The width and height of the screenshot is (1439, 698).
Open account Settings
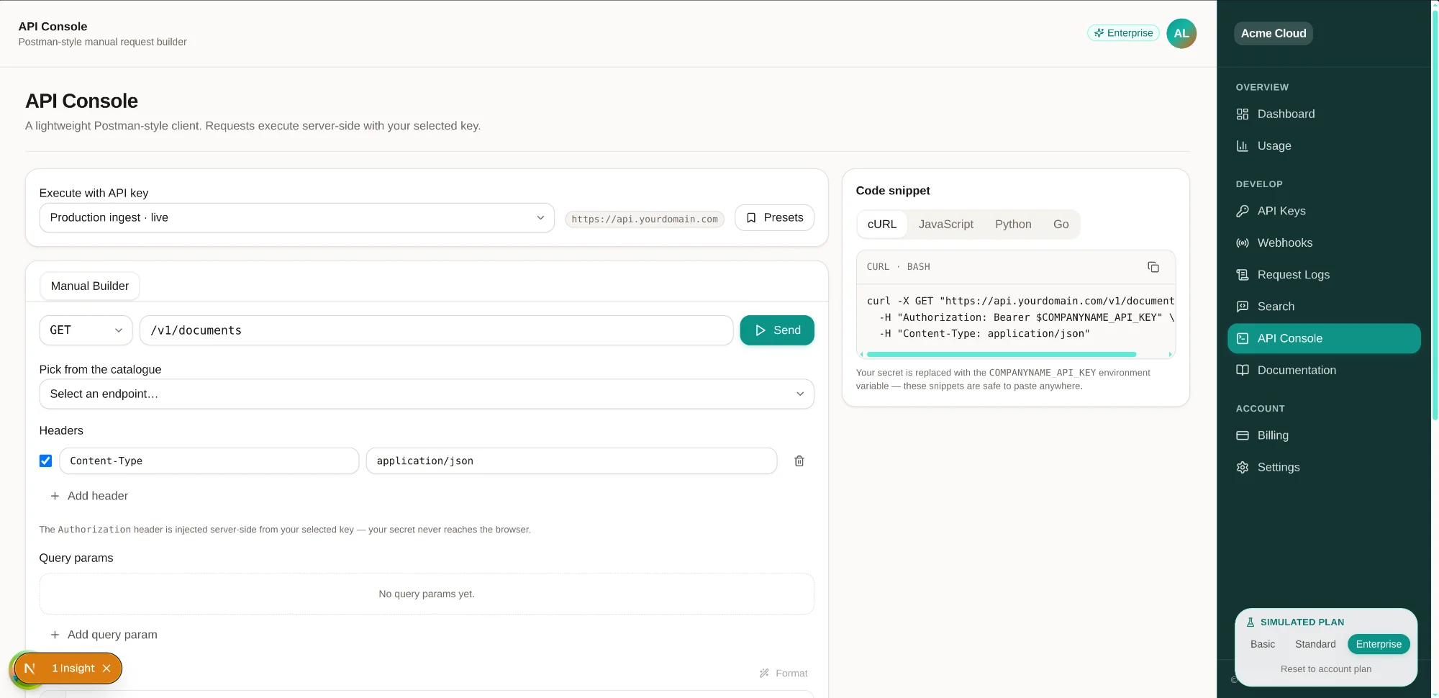1324,467
